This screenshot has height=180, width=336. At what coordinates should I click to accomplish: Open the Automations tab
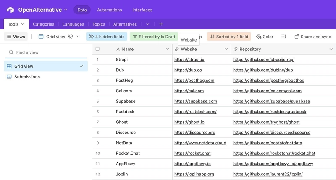110,10
